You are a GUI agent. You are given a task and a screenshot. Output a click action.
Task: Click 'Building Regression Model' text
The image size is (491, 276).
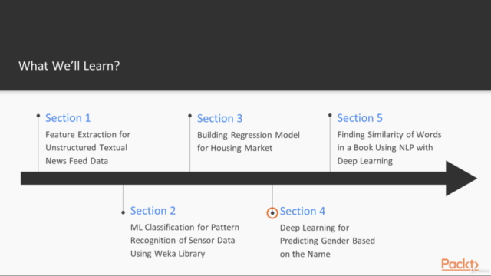point(249,135)
